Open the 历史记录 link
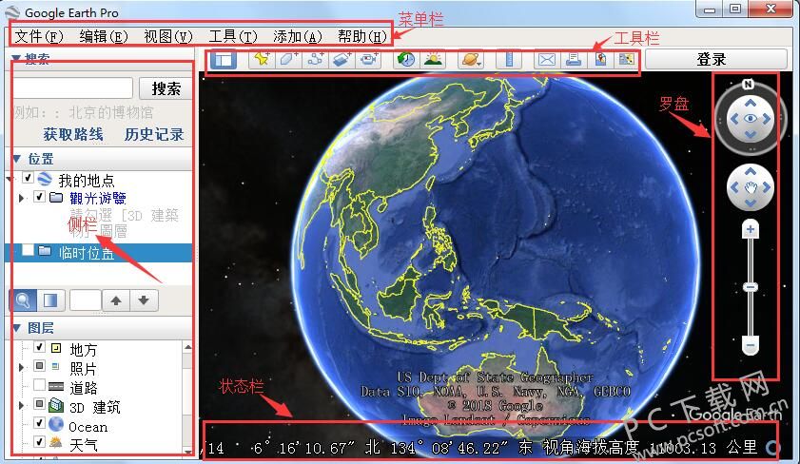The width and height of the screenshot is (800, 464). (154, 134)
